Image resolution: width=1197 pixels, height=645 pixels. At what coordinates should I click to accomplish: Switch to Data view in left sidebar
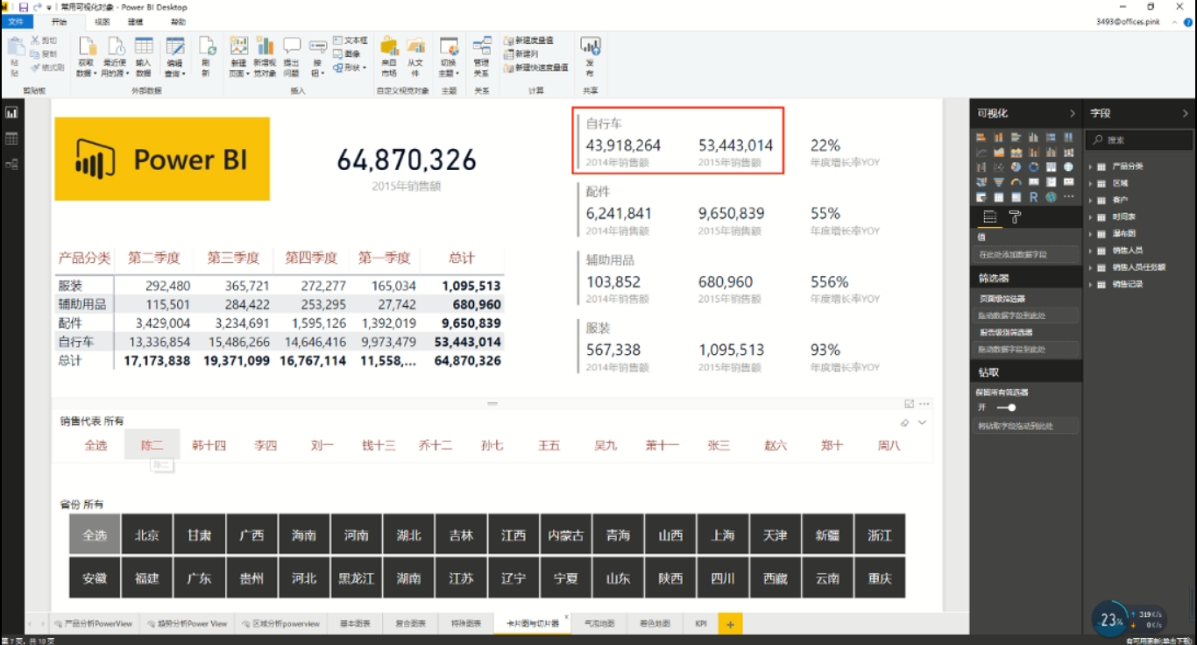coord(12,138)
